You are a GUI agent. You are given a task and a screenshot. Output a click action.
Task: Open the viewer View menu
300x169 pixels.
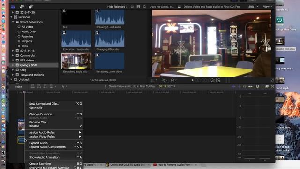coord(268,7)
